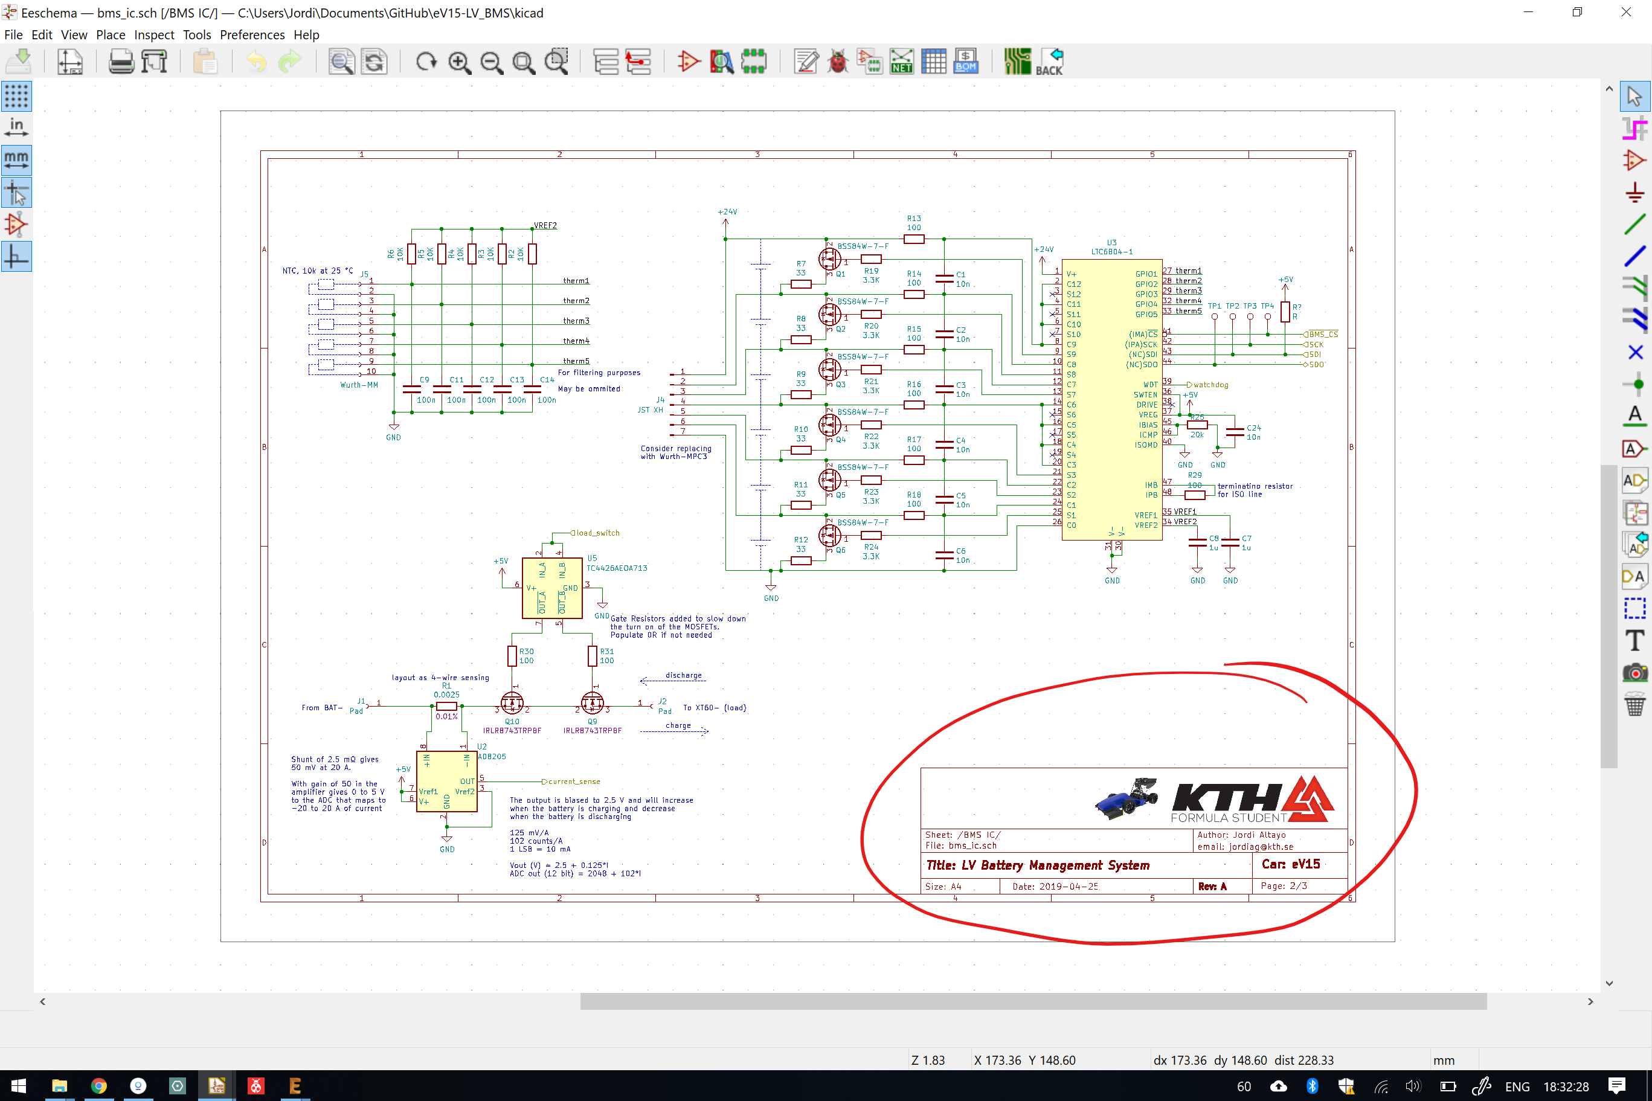Image resolution: width=1652 pixels, height=1101 pixels.
Task: Click the Print schematic icon
Action: pos(121,62)
